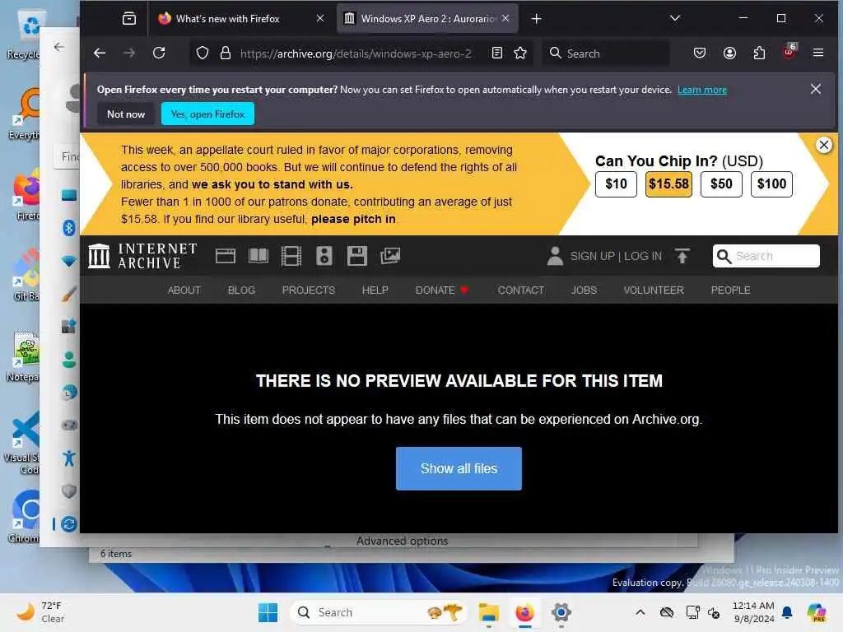Focus the Internet Archive search field
843x632 pixels.
766,256
